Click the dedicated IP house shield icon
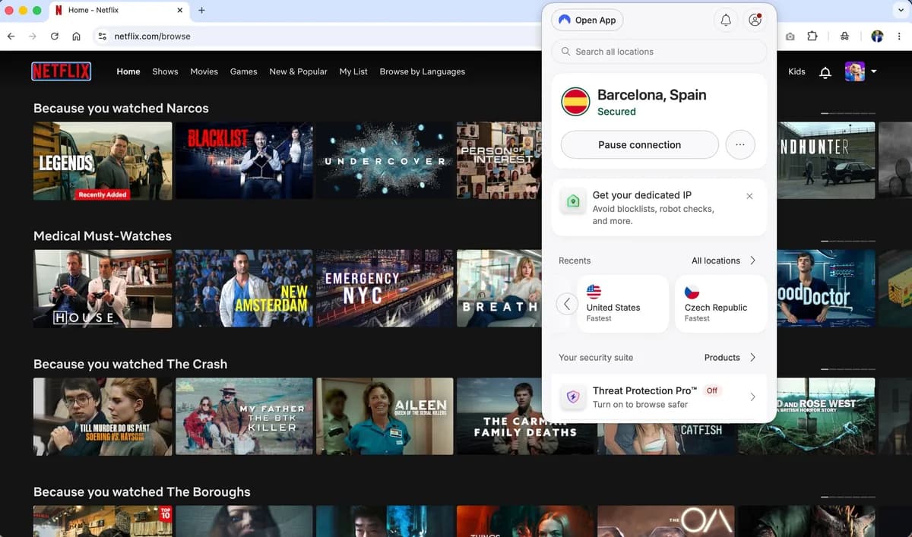This screenshot has height=537, width=912. point(573,201)
